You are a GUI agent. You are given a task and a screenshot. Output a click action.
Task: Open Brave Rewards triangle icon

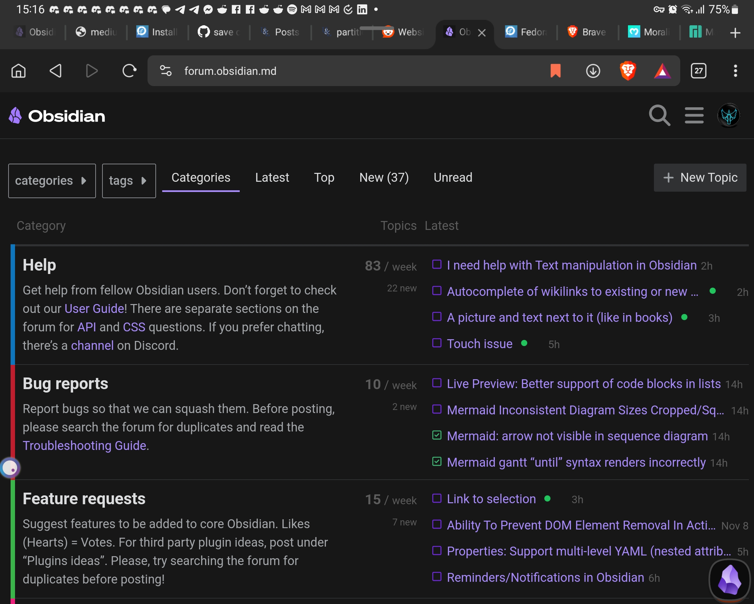point(662,71)
